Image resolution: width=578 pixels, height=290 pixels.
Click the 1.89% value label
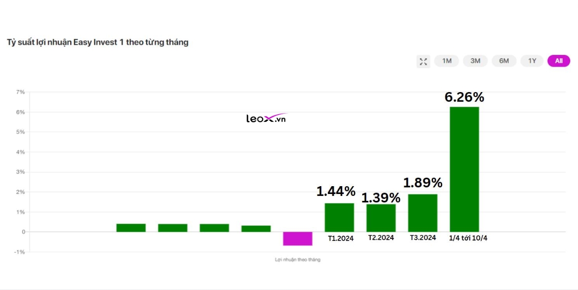click(x=423, y=183)
